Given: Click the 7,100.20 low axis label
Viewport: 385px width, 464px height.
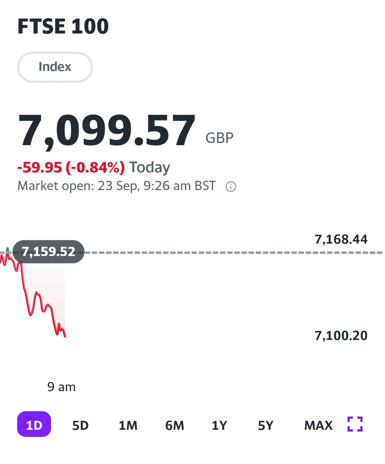Looking at the screenshot, I should (341, 336).
